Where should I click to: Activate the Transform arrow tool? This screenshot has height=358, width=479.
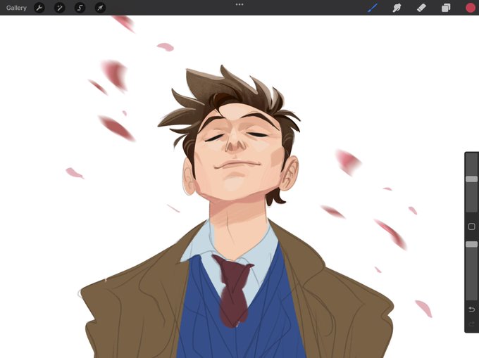tap(100, 8)
